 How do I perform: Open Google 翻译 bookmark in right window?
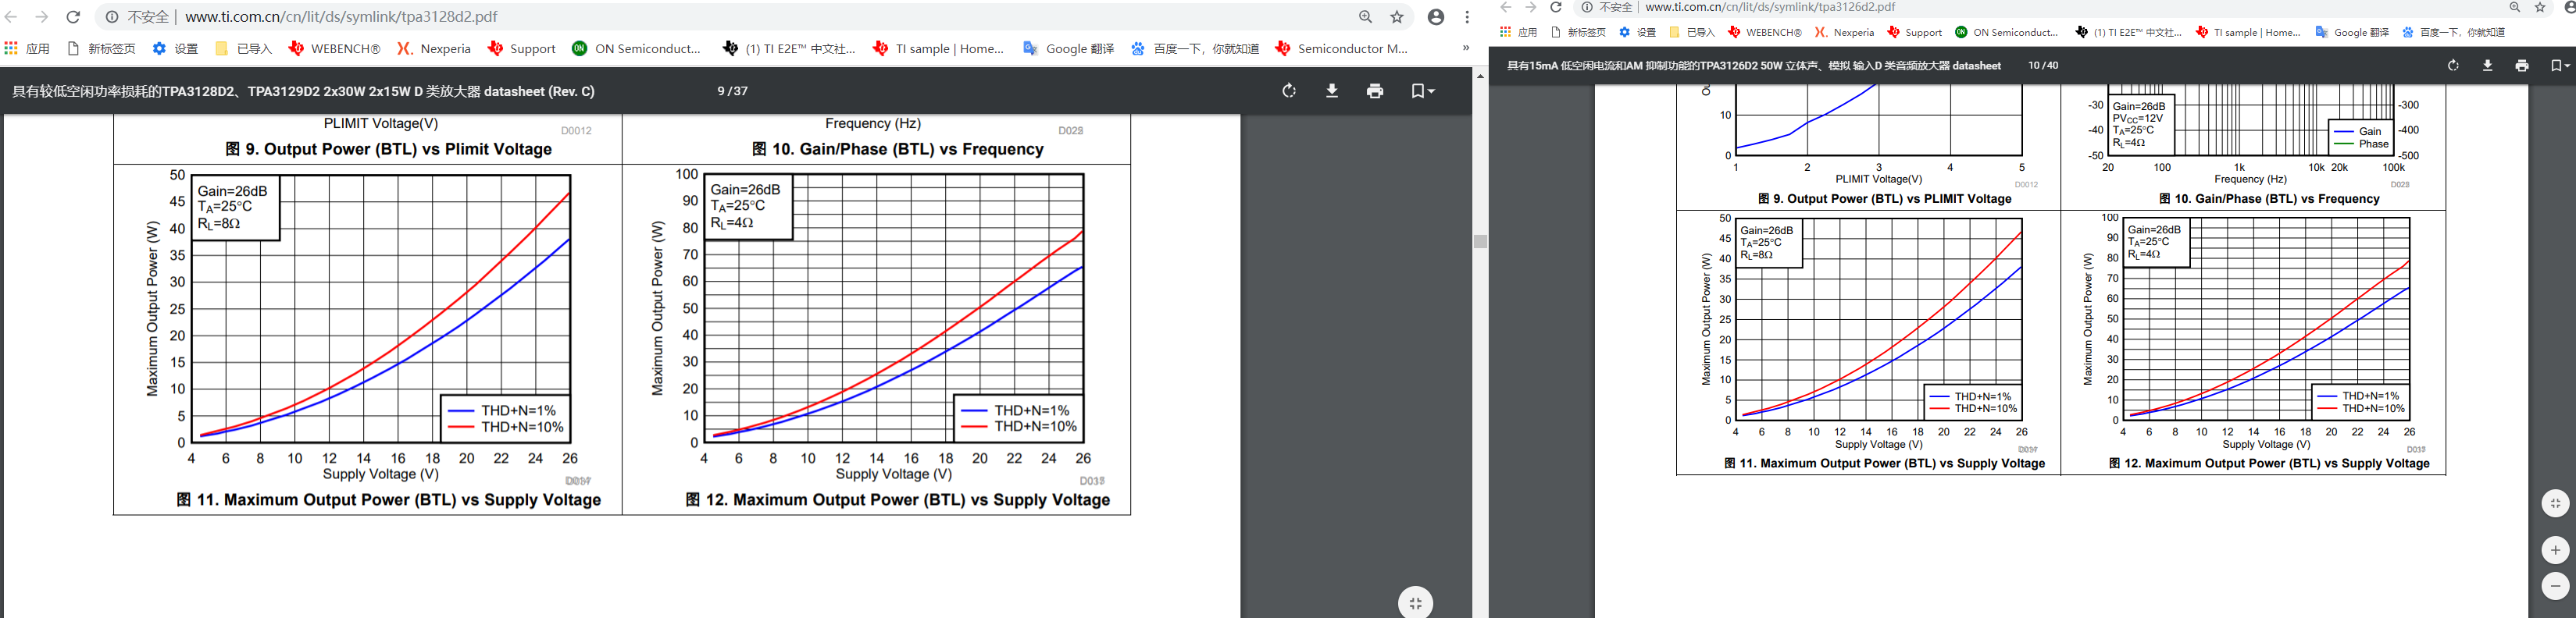click(x=2351, y=32)
